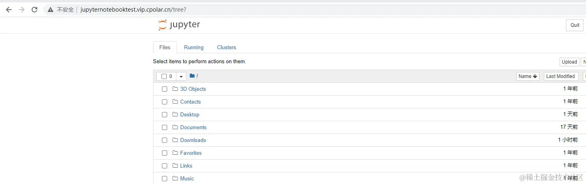Click the folder icon beside 3D Objects

(175, 89)
